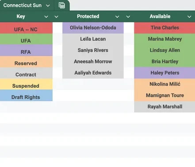Select the orange Reserved key cell

[26, 62]
